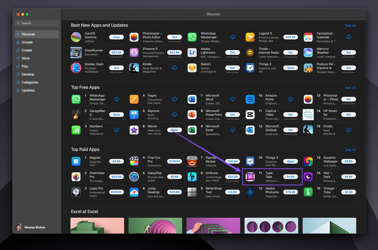Switch to the Create section
This screenshot has width=378, height=250.
(x=37, y=50)
